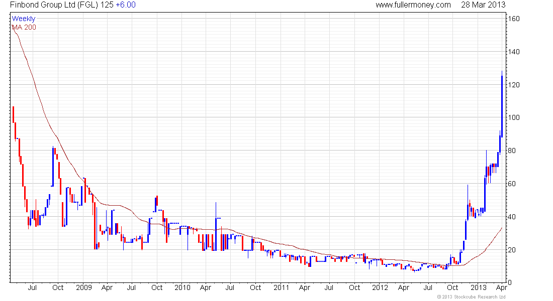Image resolution: width=553 pixels, height=301 pixels.
Task: Click the chart title 'Finbond Group Ltd (FGL)'
Action: click(x=54, y=5)
